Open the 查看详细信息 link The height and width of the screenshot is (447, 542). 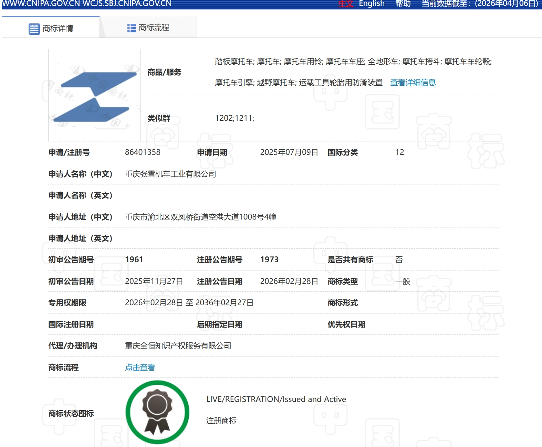click(x=413, y=83)
